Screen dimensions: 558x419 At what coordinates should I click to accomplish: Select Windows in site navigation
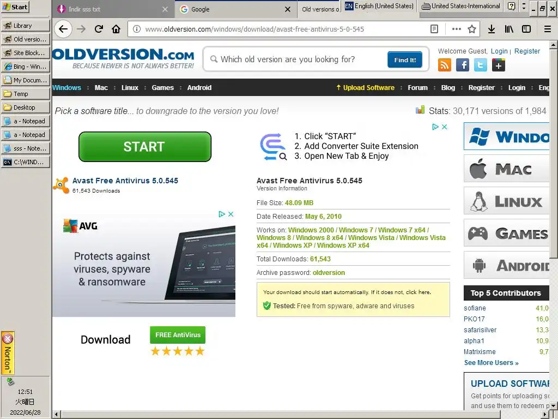click(66, 88)
